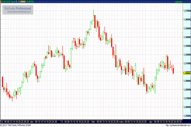191x127 pixels.
Task: Click the last red candle at the chart's right edge
Action: point(173,70)
